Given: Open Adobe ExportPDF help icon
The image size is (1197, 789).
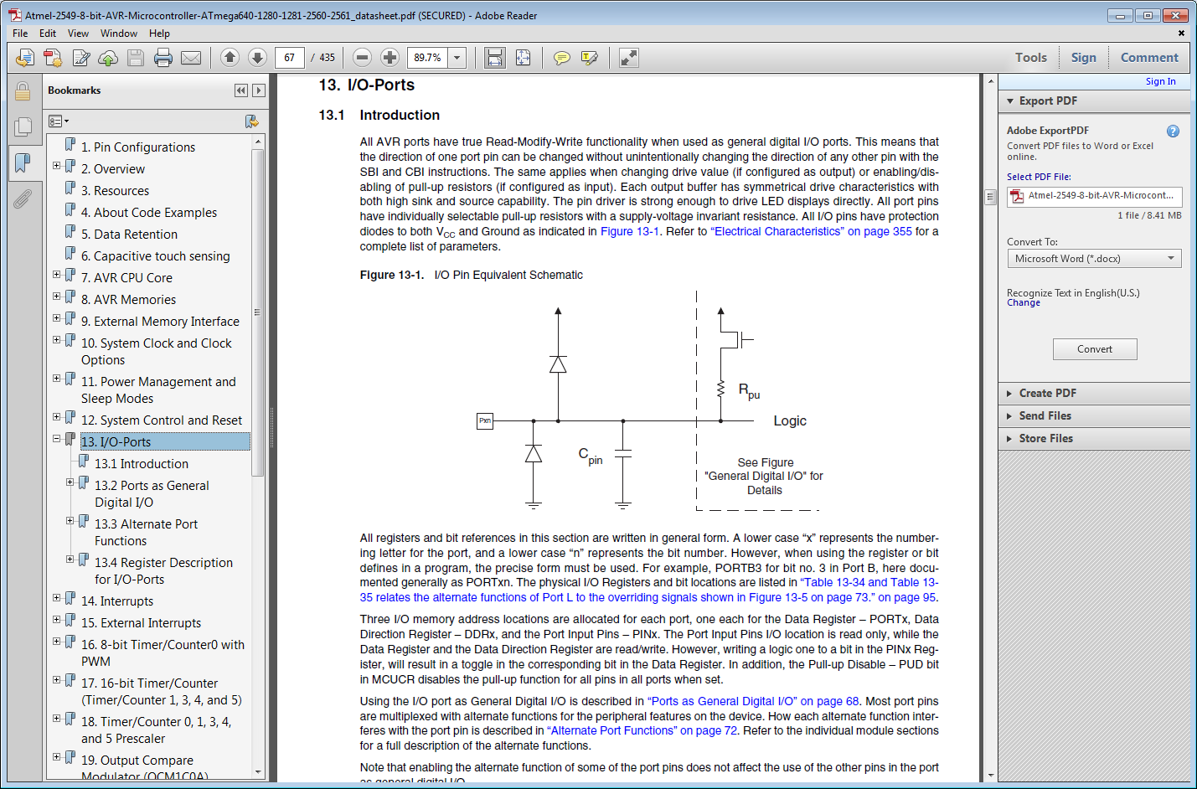Looking at the screenshot, I should tap(1173, 131).
